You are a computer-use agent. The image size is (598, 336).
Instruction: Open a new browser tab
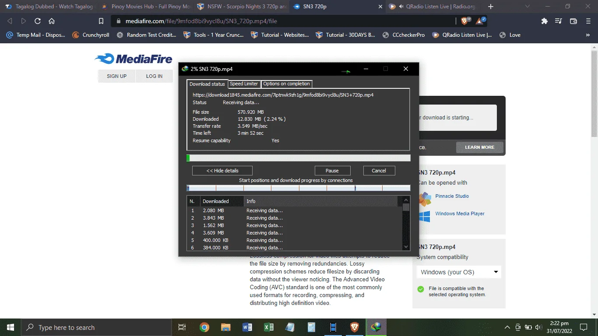click(491, 7)
